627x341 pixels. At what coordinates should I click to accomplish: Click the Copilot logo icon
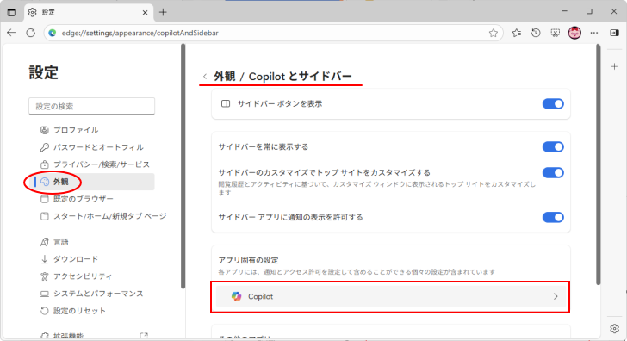point(236,296)
